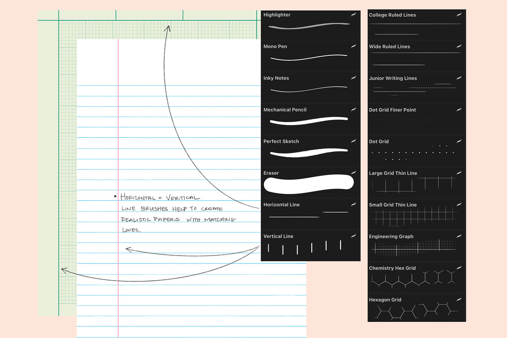Click the stroke icon on Mono Pen row
The width and height of the screenshot is (507, 338).
click(354, 46)
